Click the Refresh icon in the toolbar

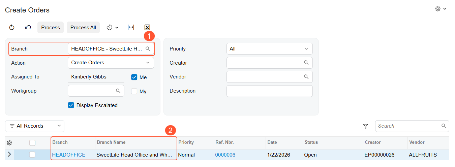12,28
